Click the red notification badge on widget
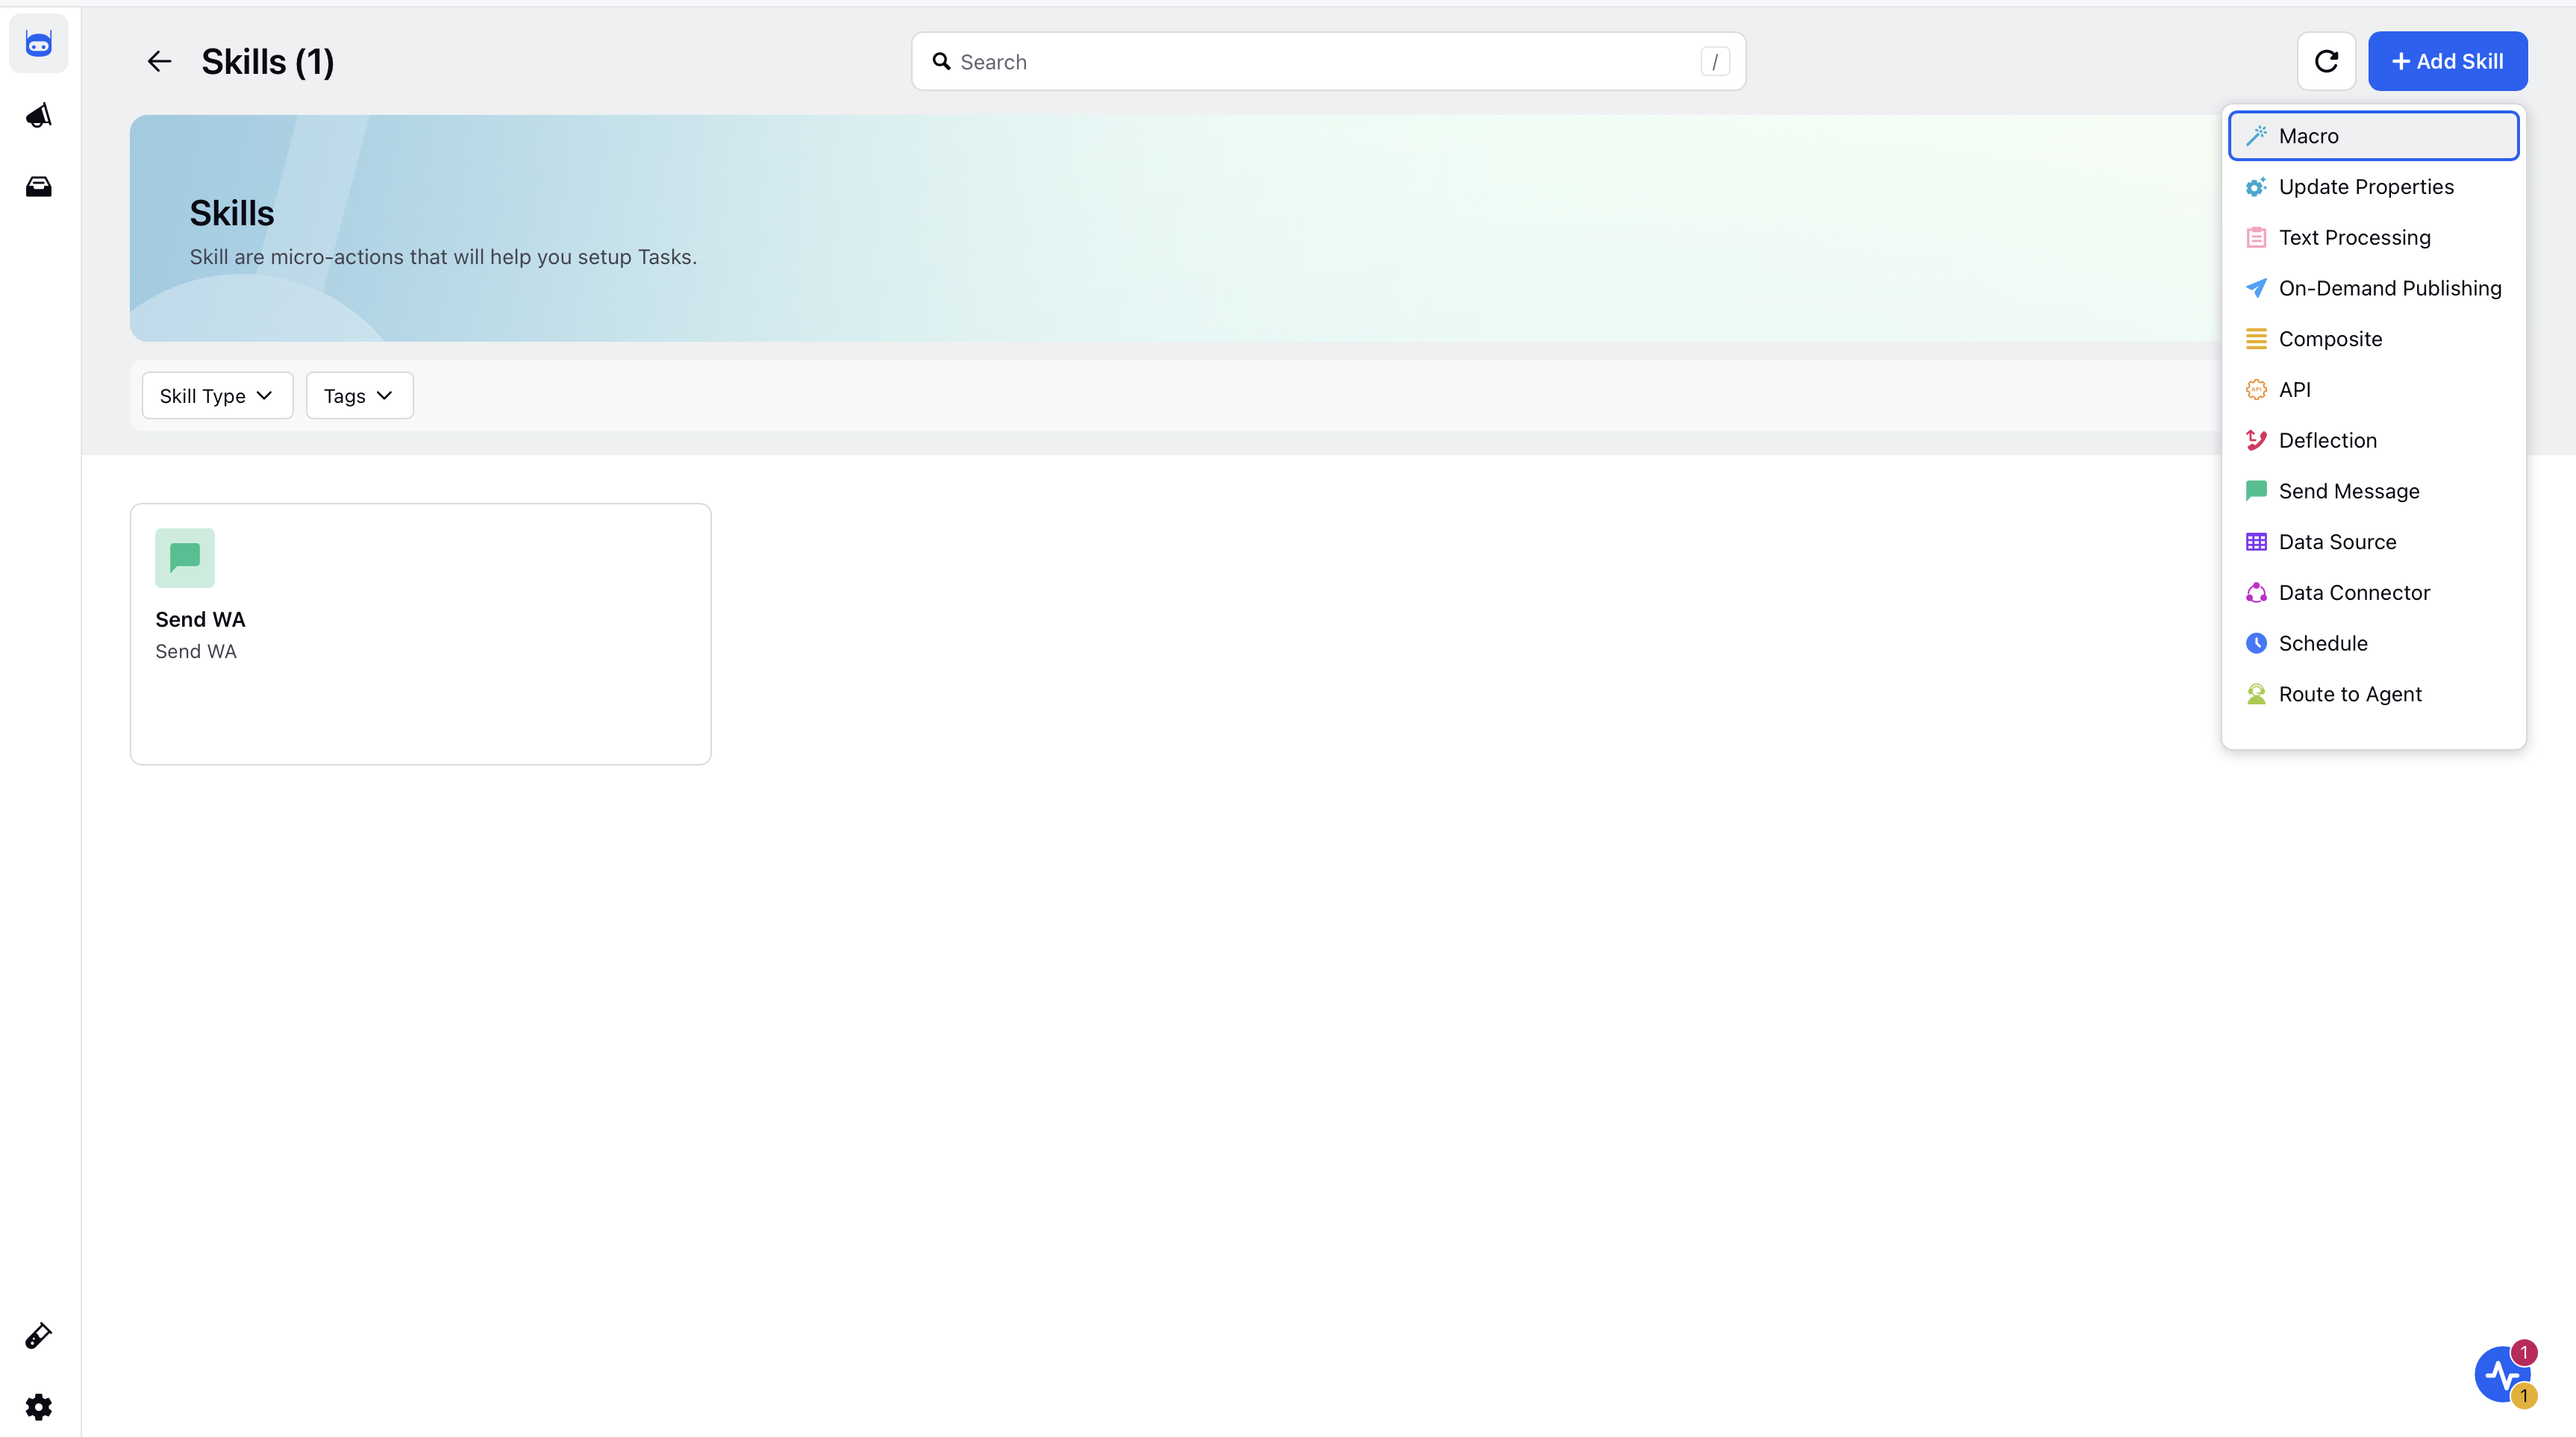 [x=2524, y=1352]
